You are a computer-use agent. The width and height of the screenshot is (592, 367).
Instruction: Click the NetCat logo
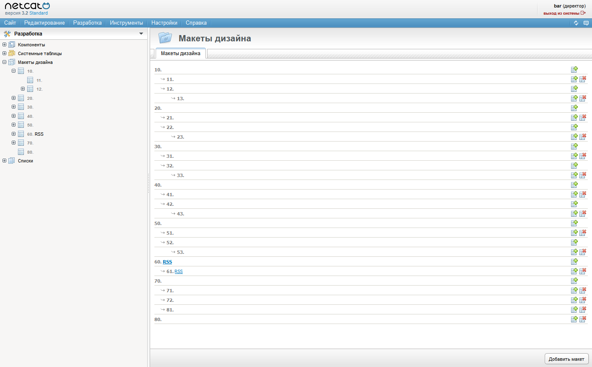pos(27,6)
